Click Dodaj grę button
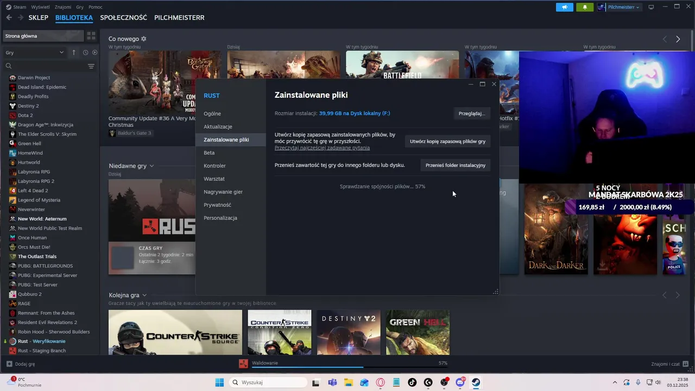 (x=21, y=364)
